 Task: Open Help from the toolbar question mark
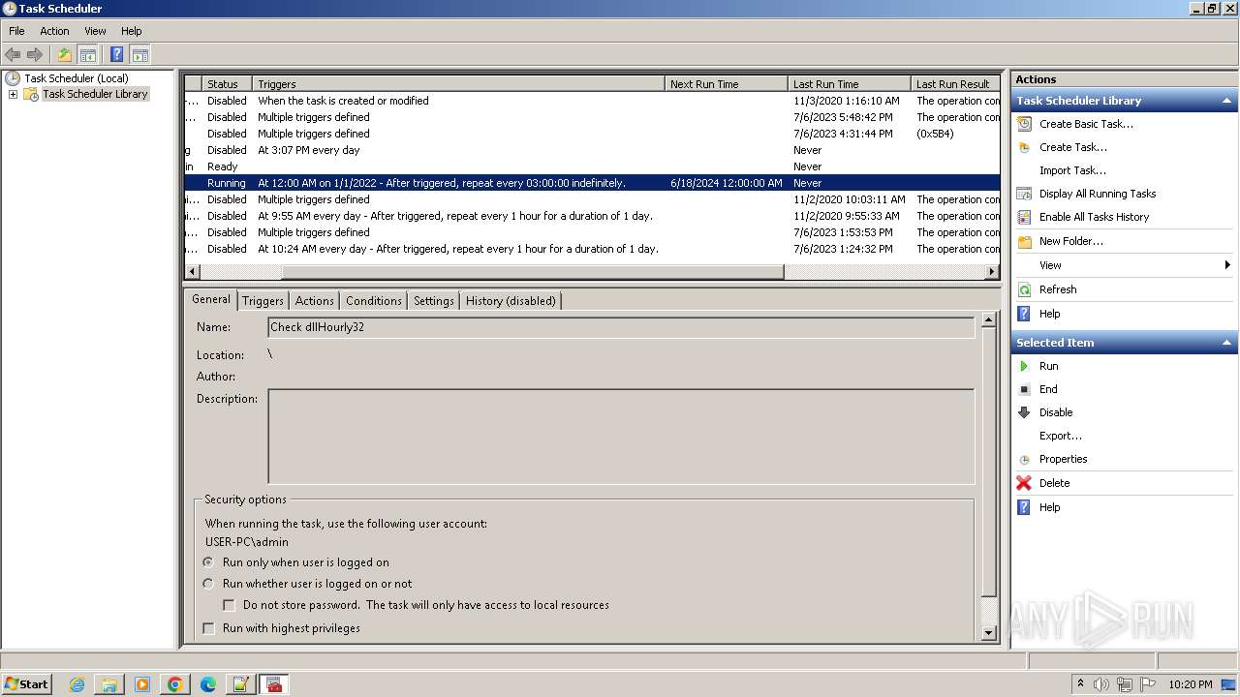(116, 55)
